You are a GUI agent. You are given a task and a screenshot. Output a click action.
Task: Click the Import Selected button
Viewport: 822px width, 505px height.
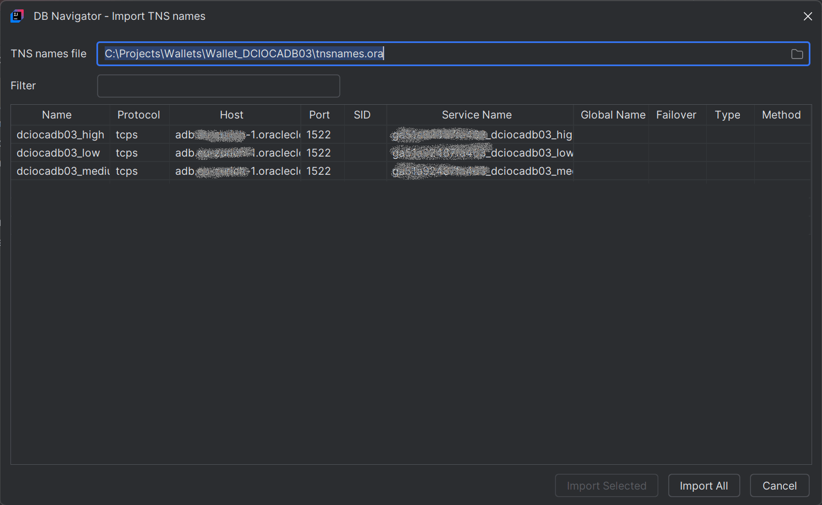(606, 486)
